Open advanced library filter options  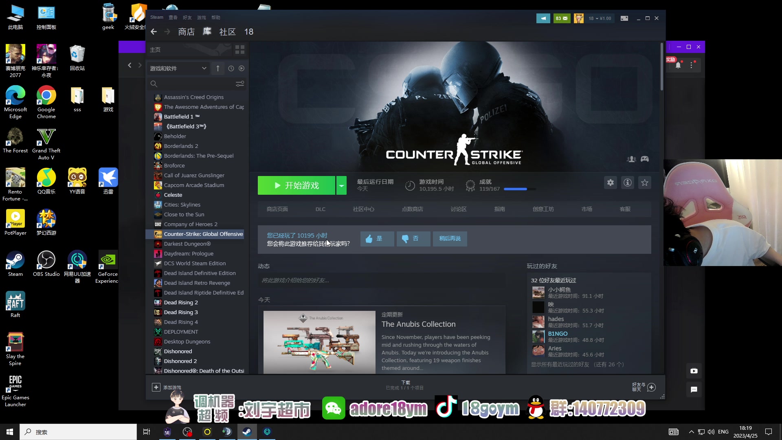coord(240,84)
